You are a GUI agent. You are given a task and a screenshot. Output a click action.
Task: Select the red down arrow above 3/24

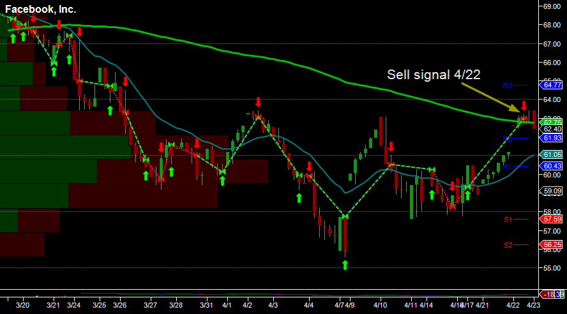80,31
